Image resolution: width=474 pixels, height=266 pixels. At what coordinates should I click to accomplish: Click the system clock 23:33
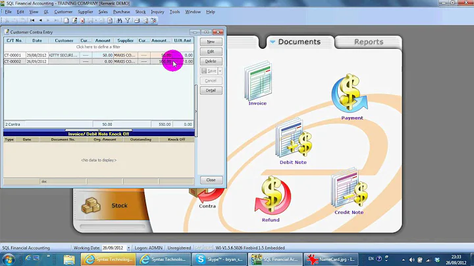456,257
